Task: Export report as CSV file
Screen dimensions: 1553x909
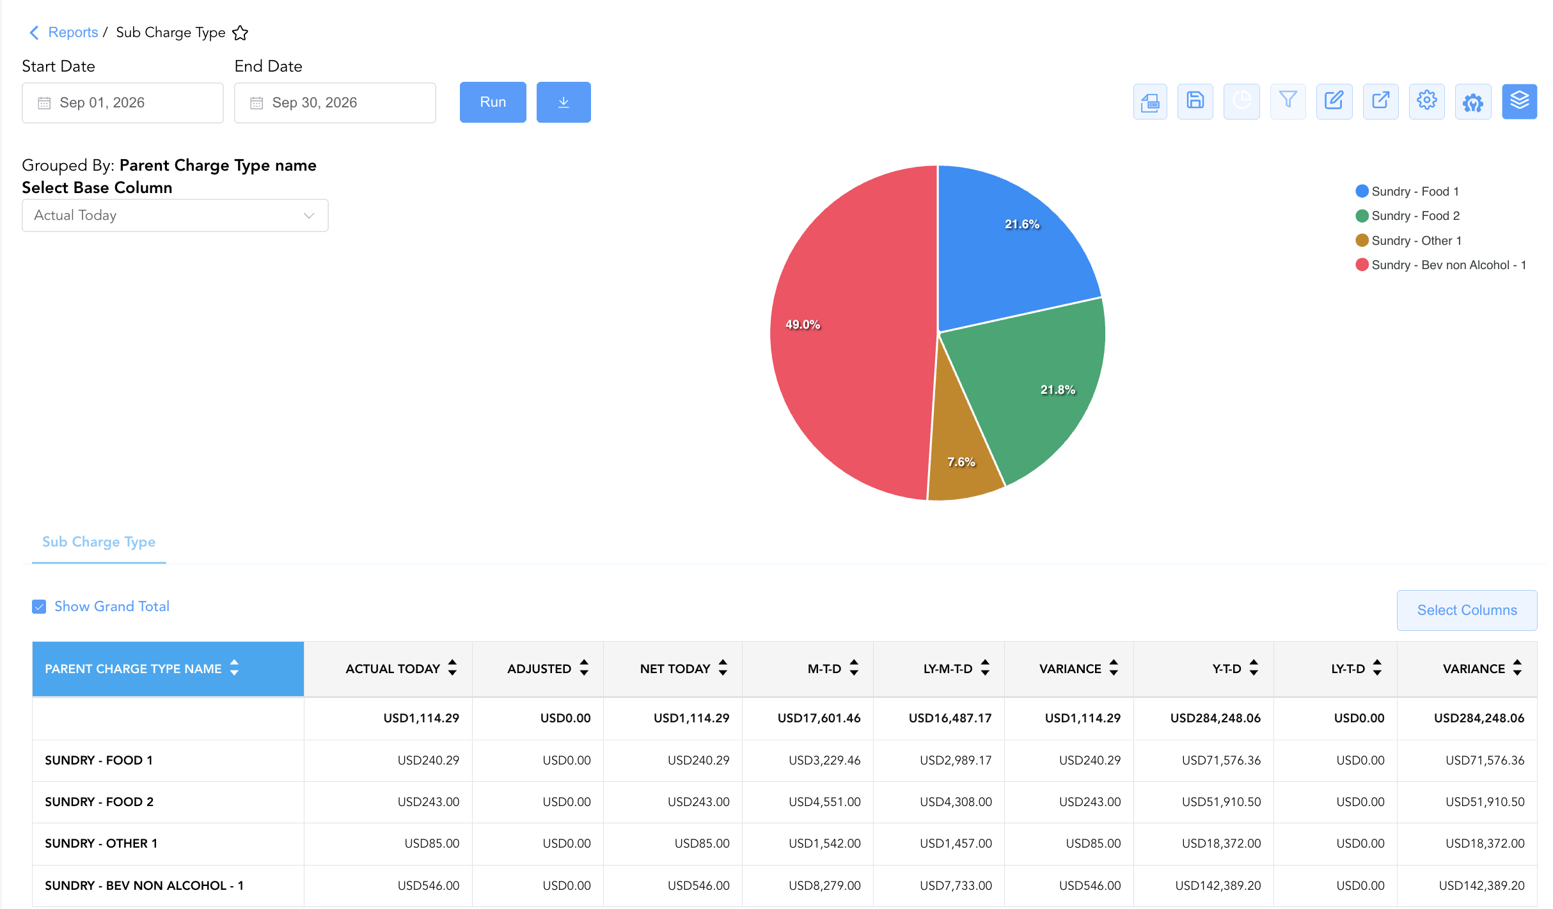Action: tap(1150, 102)
